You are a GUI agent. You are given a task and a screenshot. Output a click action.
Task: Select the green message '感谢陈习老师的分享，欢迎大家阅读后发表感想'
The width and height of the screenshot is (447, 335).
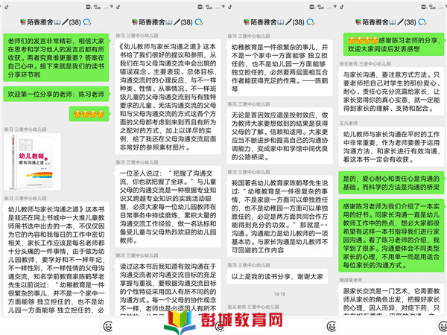coord(393,45)
